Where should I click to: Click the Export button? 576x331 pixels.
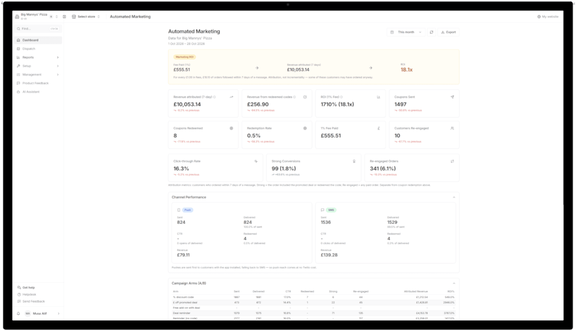coord(449,32)
